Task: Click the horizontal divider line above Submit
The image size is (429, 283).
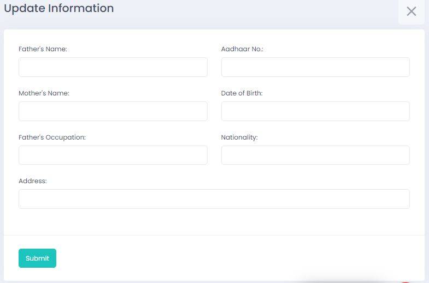Action: tap(214, 235)
